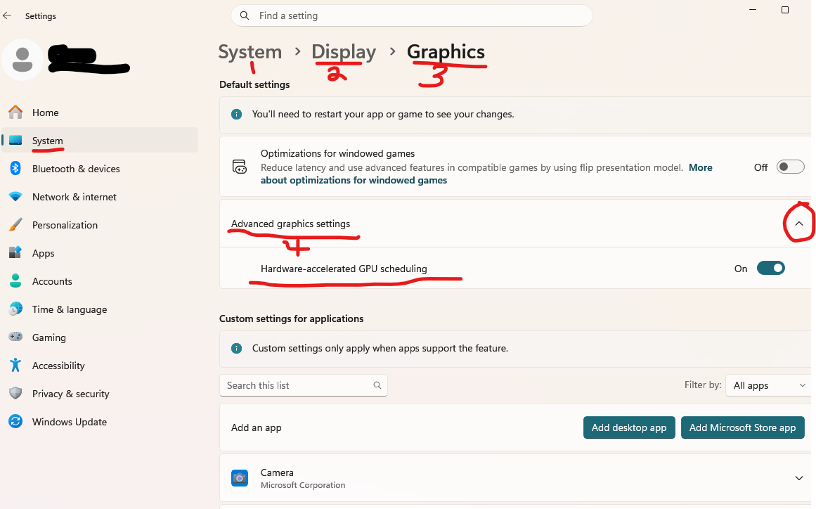Click the Apps icon in sidebar
This screenshot has height=509, width=816.
pos(15,252)
